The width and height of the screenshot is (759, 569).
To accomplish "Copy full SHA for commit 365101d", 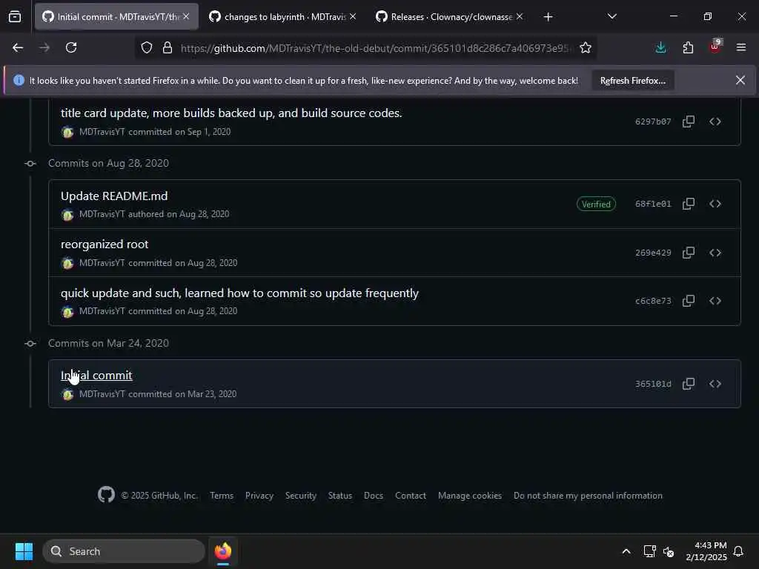I will point(689,384).
